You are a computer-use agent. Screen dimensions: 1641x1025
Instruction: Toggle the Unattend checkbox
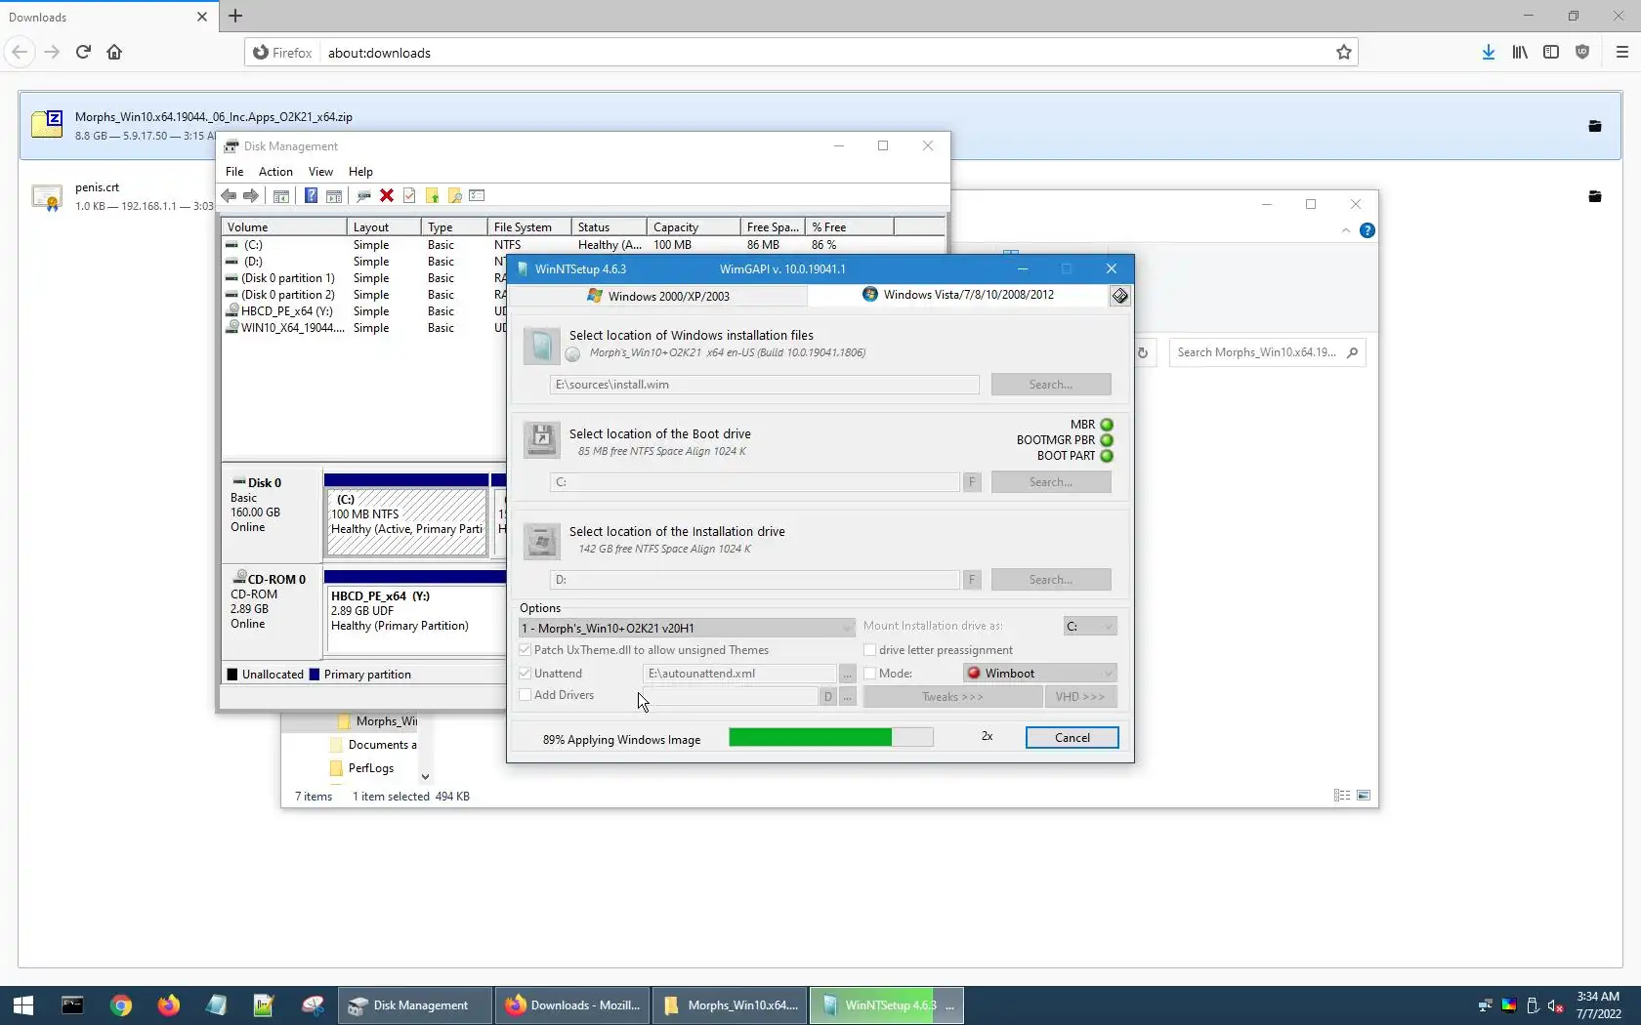tap(526, 674)
